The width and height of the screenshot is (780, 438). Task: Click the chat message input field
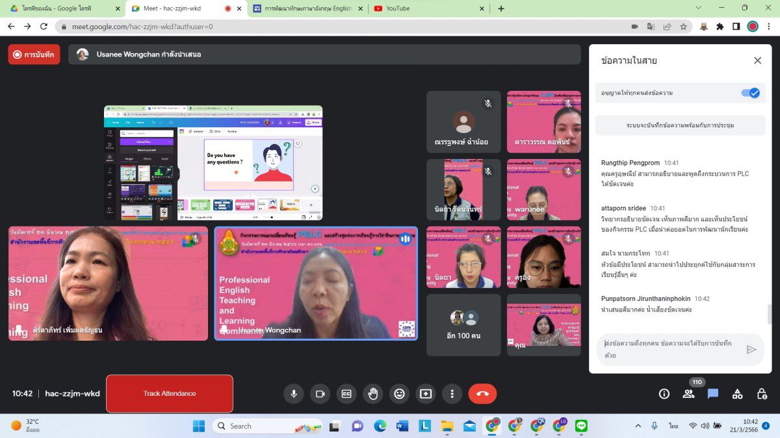[x=669, y=349]
